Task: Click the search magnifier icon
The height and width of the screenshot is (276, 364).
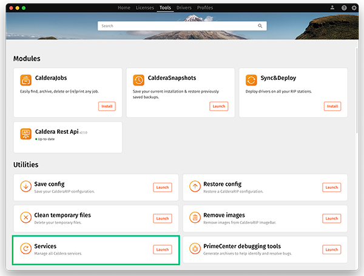Action: tap(260, 25)
